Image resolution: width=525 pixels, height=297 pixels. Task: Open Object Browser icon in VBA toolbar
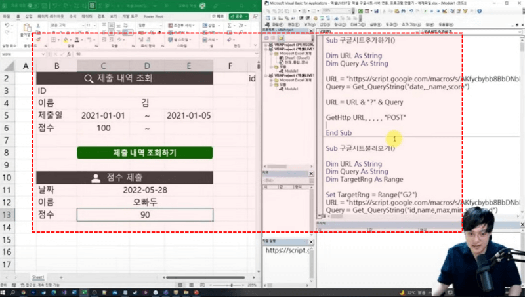pos(466,11)
